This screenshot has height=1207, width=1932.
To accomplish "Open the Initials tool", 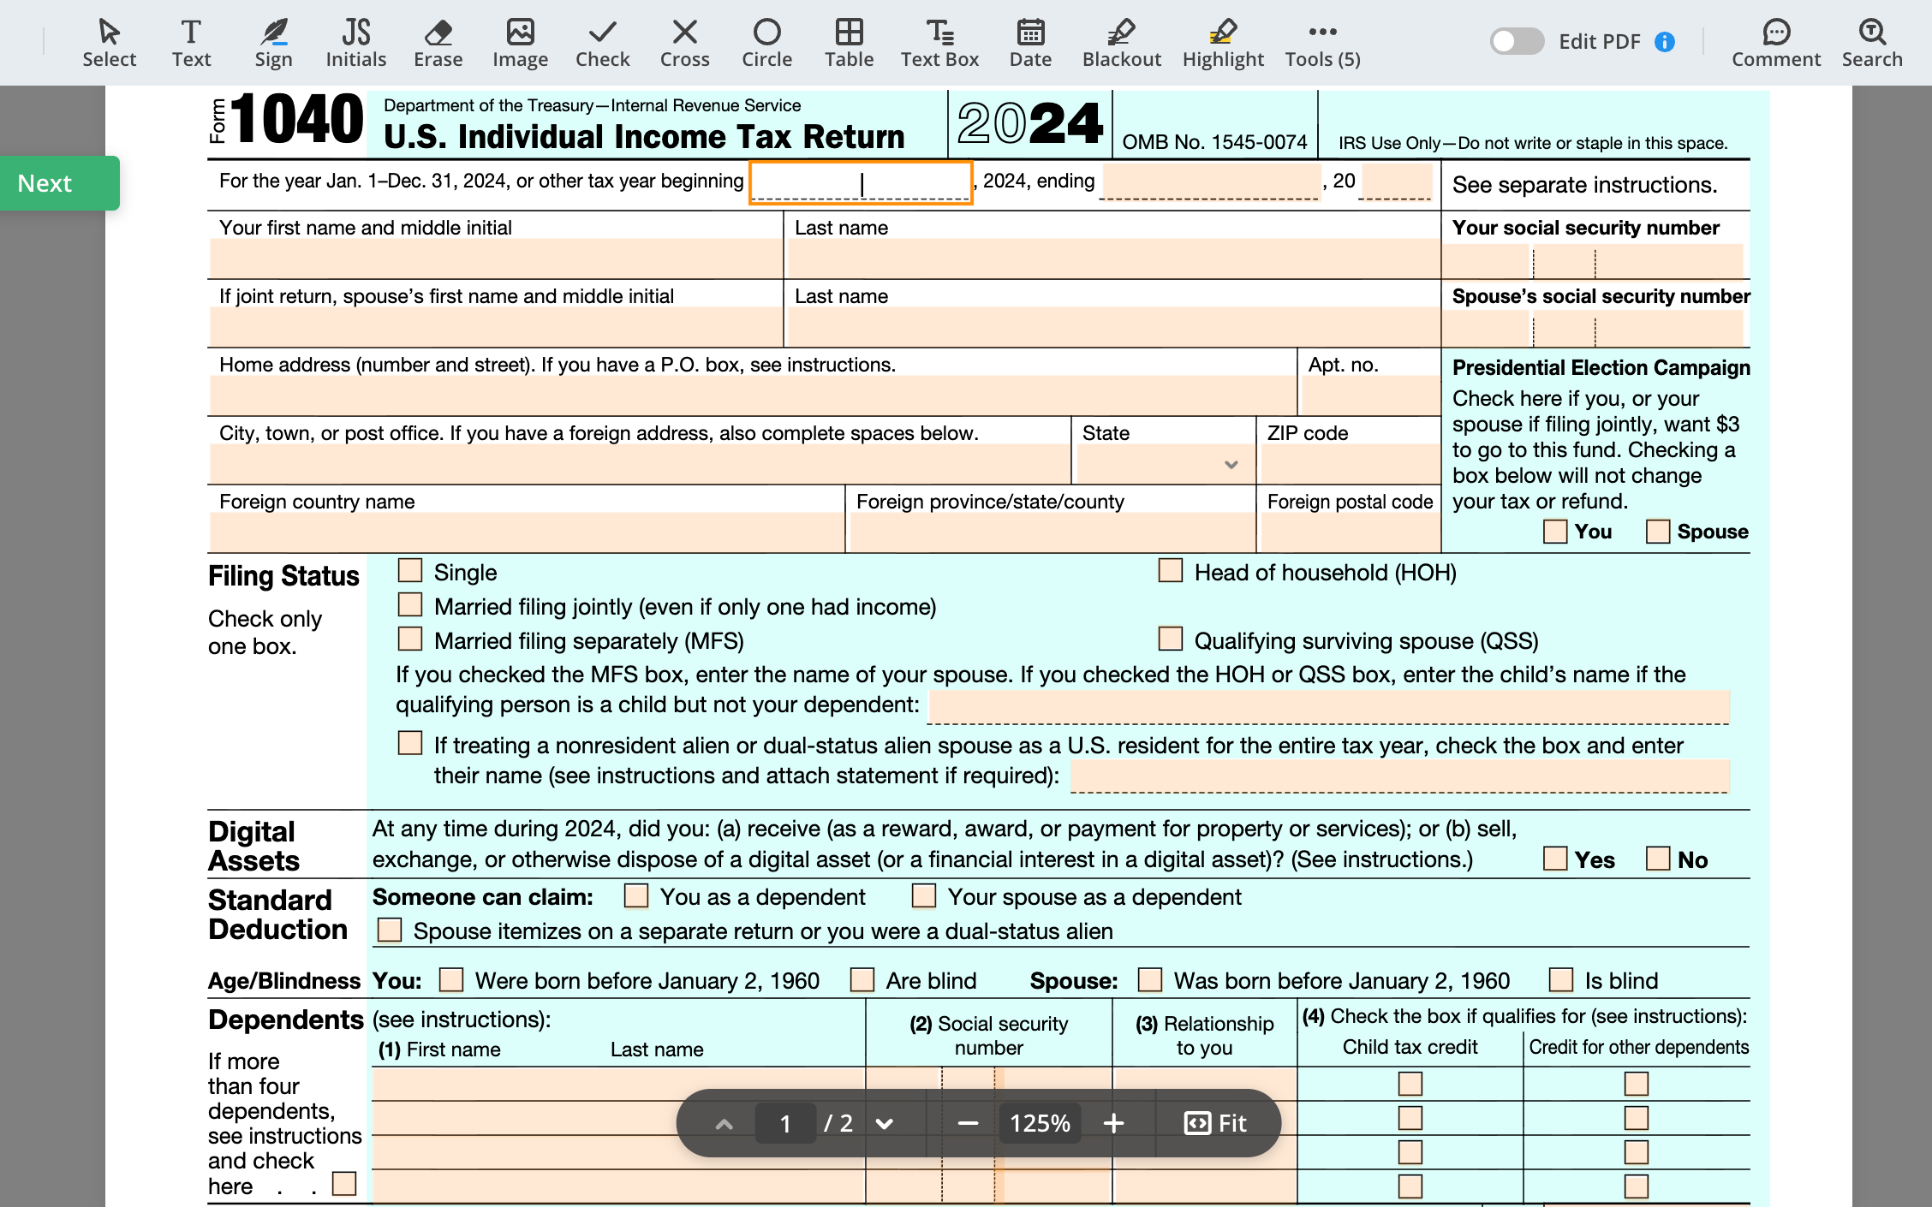I will [x=355, y=43].
